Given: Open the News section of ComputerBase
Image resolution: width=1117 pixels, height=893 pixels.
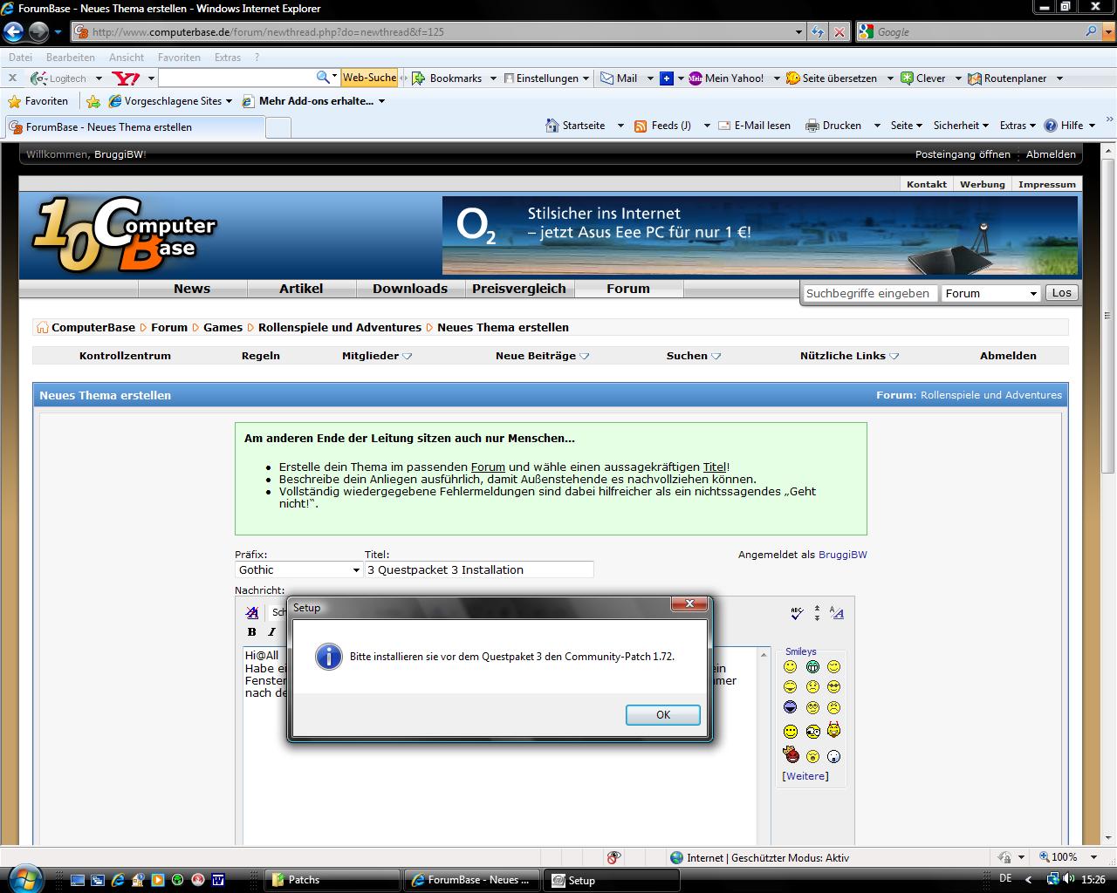Looking at the screenshot, I should [x=192, y=289].
